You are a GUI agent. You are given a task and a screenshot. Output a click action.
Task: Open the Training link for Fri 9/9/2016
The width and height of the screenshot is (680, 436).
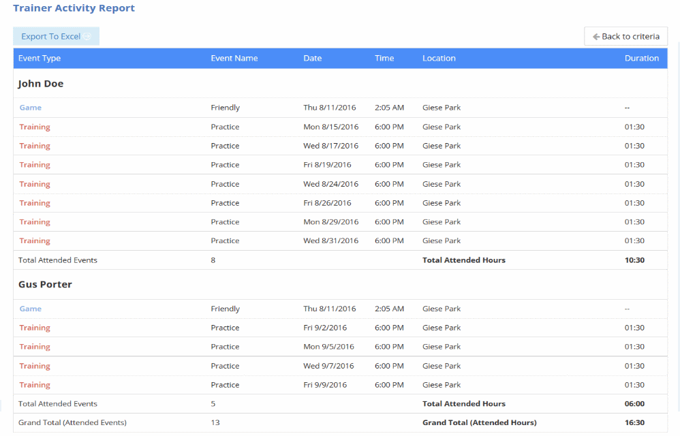35,385
